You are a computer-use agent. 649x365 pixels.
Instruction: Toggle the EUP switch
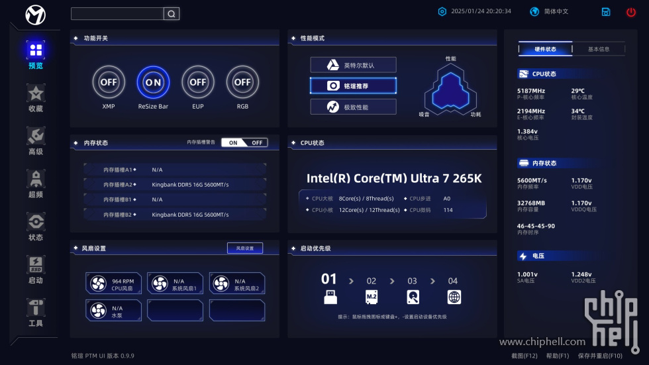point(198,82)
